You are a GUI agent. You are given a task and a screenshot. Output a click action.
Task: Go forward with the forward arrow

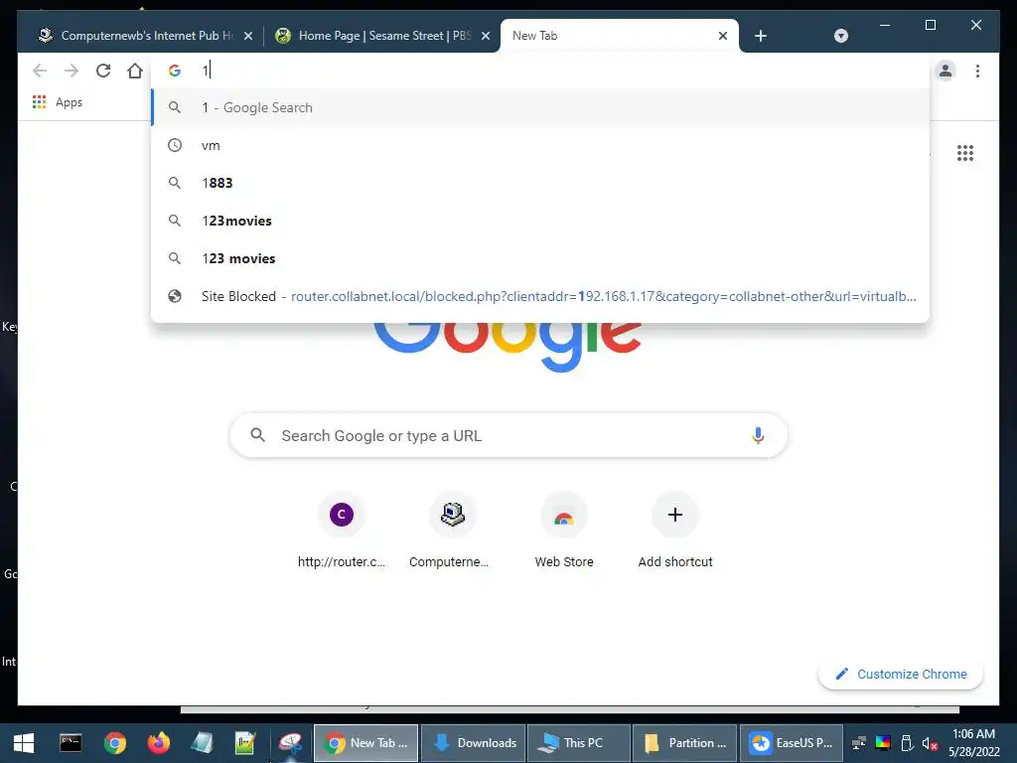[72, 71]
